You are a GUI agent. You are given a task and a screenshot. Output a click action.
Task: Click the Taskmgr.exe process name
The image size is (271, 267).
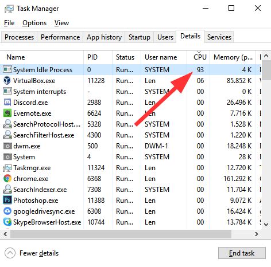pos(32,168)
